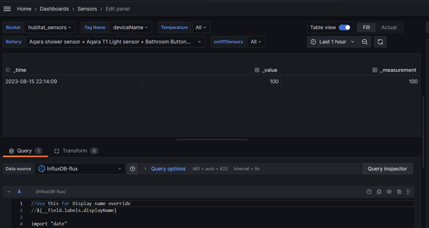
Task: Open the Temperature All dropdown
Action: pyautogui.click(x=201, y=27)
